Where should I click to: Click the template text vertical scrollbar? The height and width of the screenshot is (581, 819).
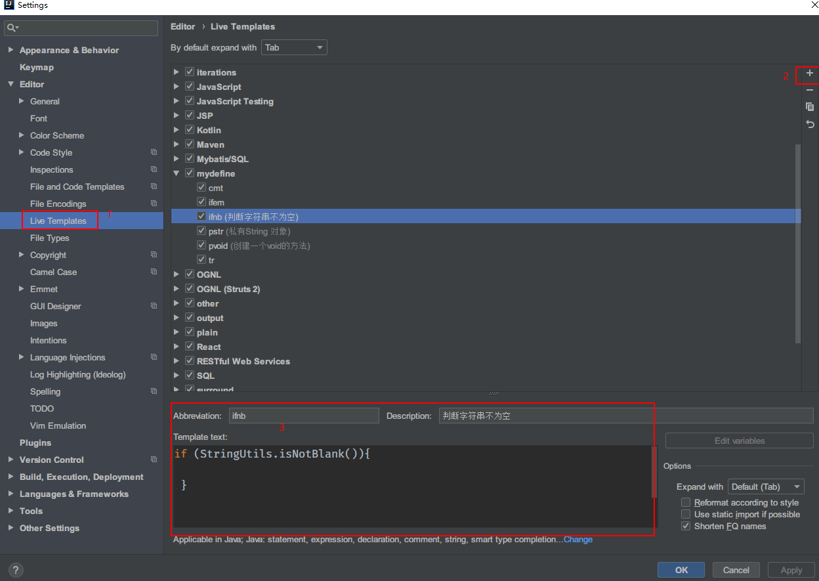click(654, 471)
